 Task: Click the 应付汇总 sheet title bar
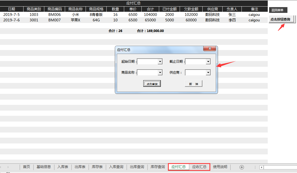pos(134,3)
